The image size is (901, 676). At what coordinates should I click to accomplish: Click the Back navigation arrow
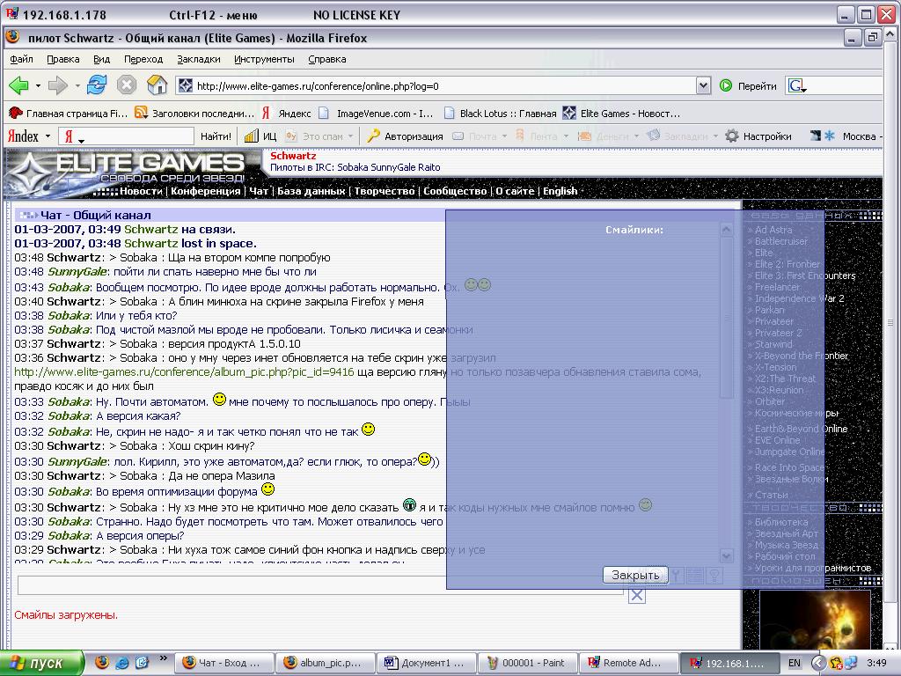18,85
